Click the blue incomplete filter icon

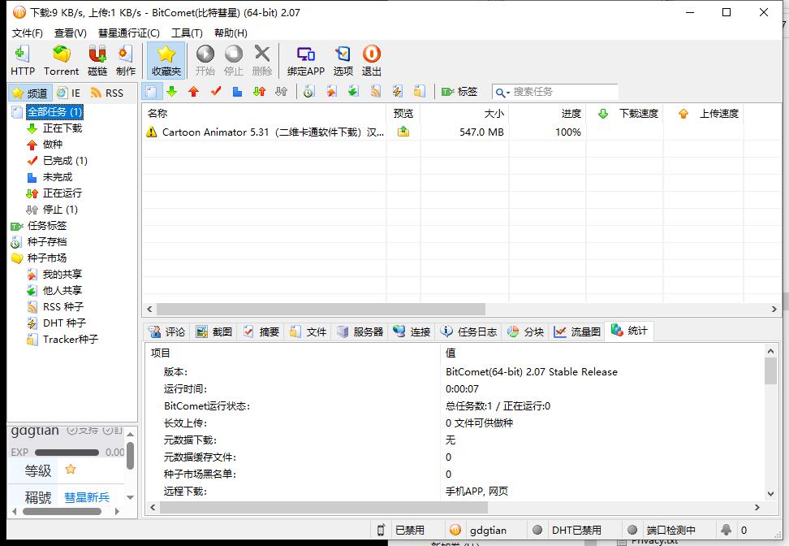point(238,92)
